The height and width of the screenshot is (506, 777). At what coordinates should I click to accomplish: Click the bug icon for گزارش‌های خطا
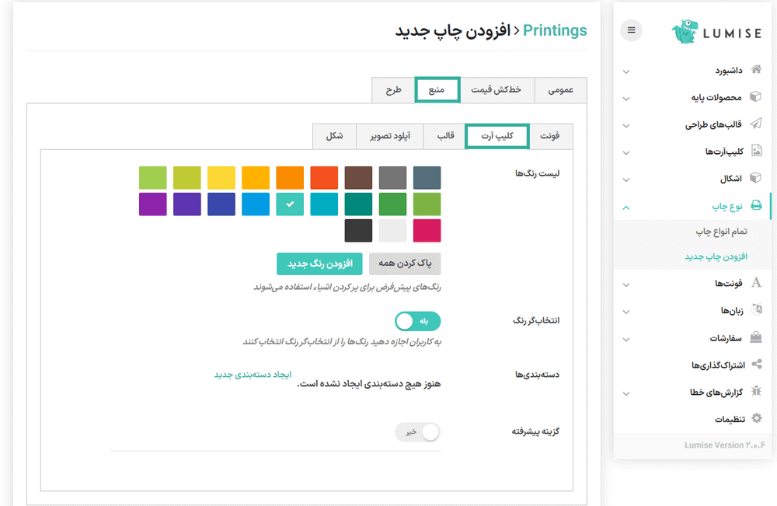tap(756, 392)
